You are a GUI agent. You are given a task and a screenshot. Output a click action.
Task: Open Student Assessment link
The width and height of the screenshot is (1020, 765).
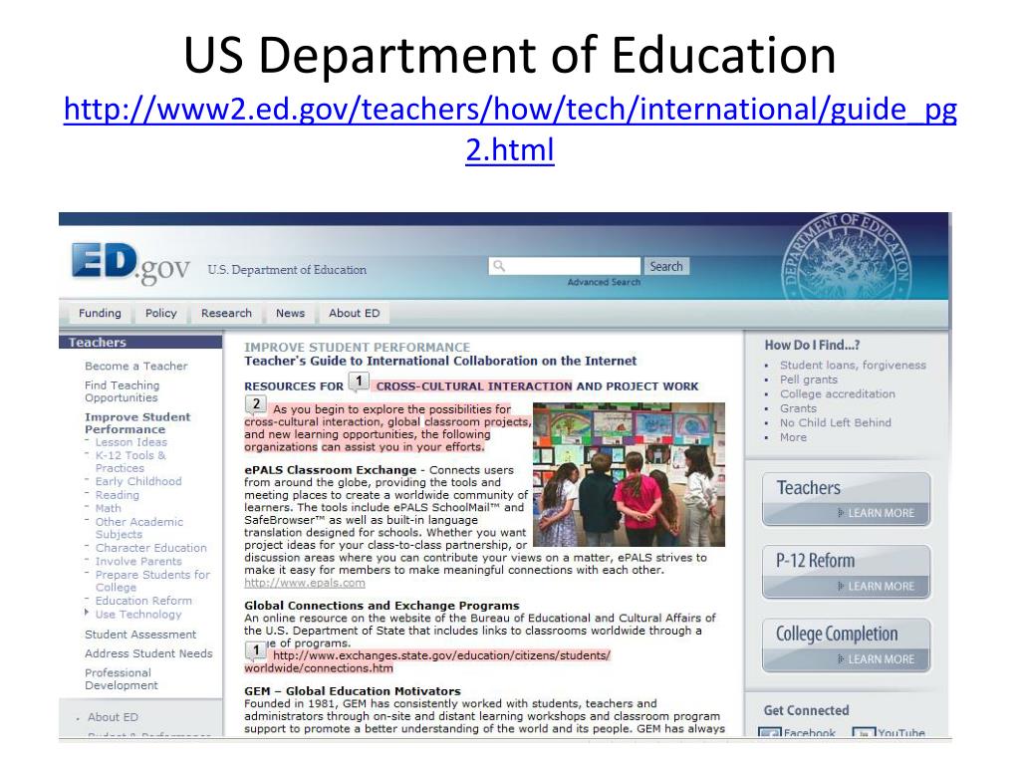click(x=139, y=635)
